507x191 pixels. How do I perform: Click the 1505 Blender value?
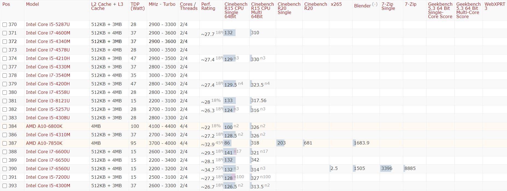359,168
